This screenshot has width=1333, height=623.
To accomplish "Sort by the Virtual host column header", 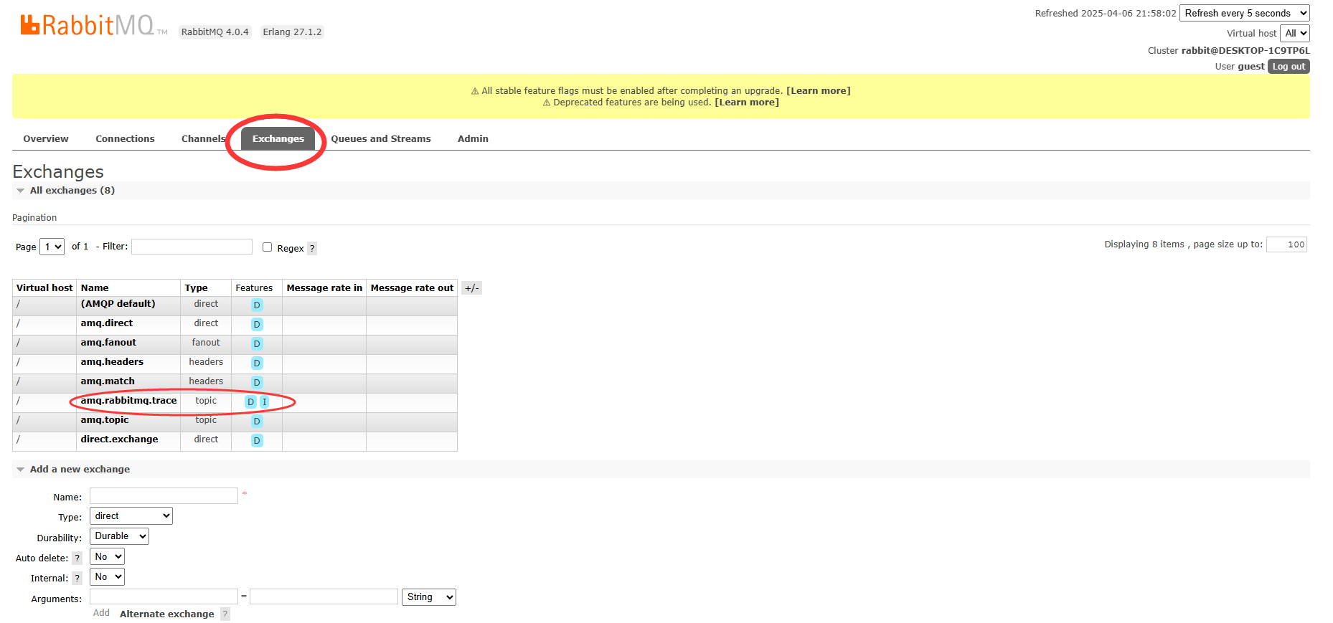I will (44, 287).
